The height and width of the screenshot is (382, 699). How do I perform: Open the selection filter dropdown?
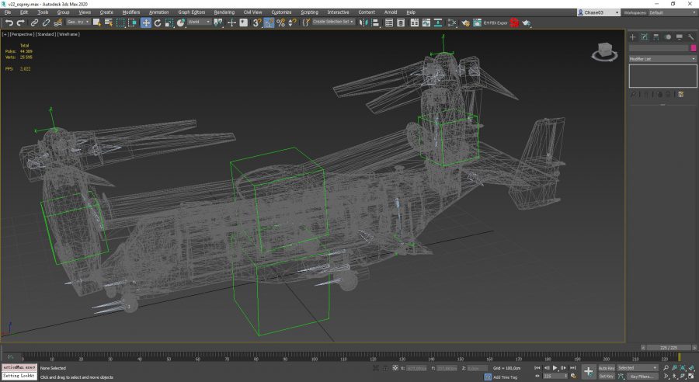[78, 22]
